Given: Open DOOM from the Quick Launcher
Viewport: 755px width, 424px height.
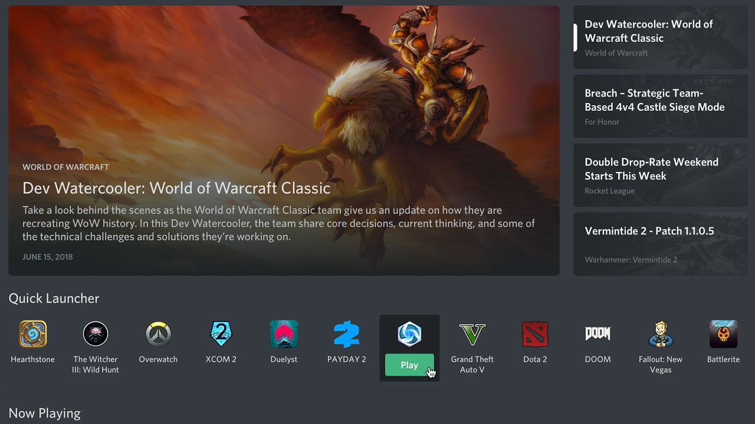Looking at the screenshot, I should point(598,333).
